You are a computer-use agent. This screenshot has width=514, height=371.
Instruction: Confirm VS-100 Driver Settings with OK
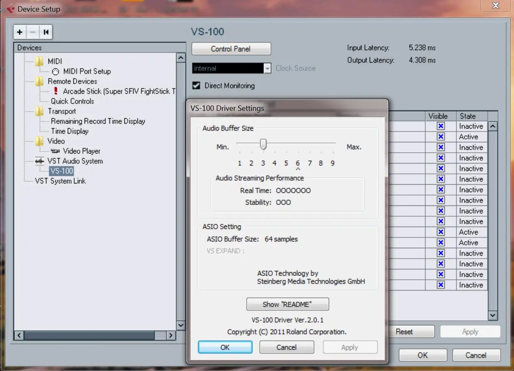(225, 347)
